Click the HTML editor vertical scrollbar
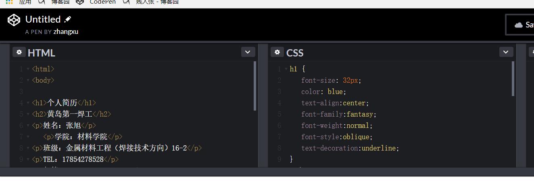 255,86
